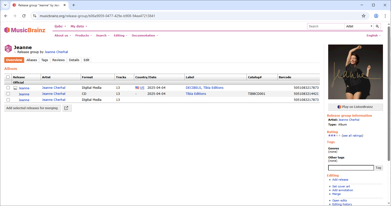This screenshot has height=206, width=391.
Task: Click catalog number TIBBCD001
Action: click(x=257, y=94)
